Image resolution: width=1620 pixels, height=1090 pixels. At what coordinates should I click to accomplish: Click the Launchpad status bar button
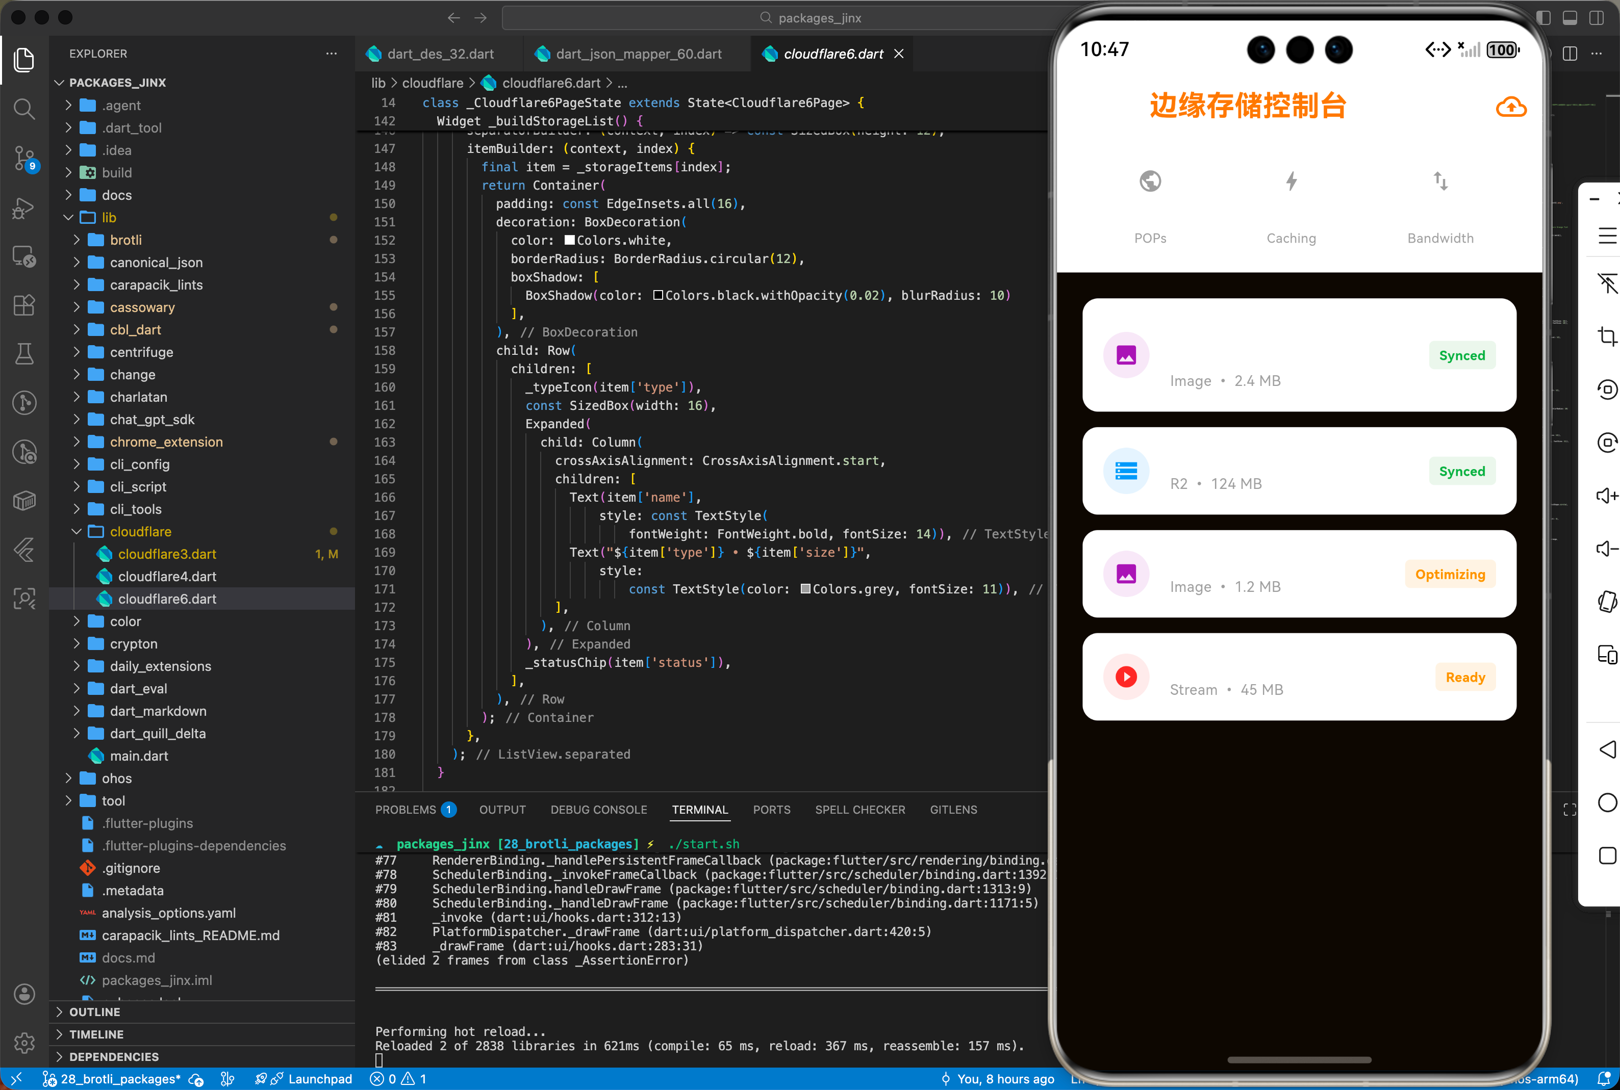319,1079
